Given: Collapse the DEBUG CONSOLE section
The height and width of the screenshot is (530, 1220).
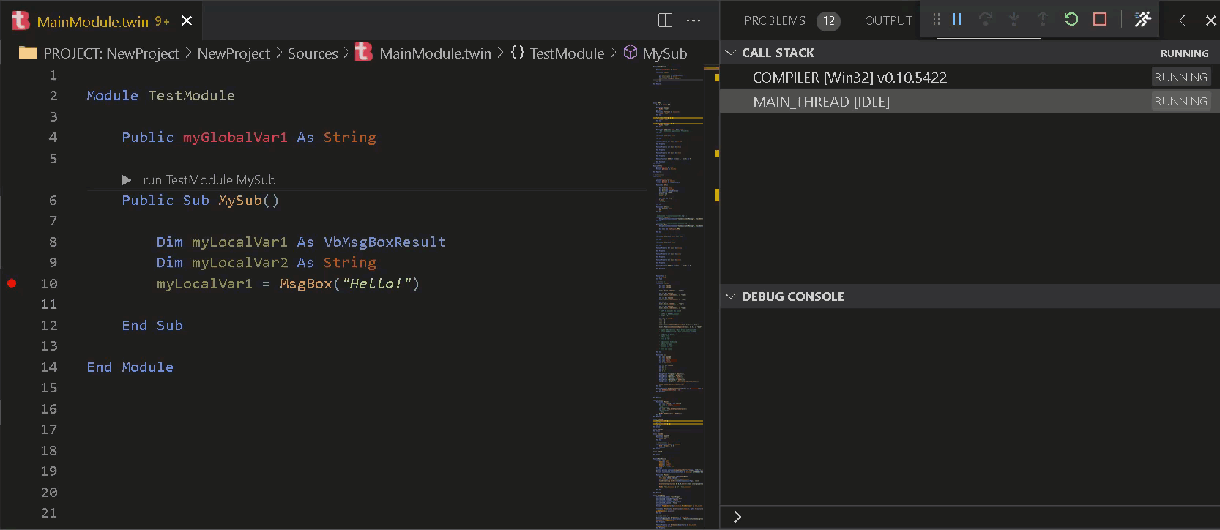Looking at the screenshot, I should [x=730, y=296].
